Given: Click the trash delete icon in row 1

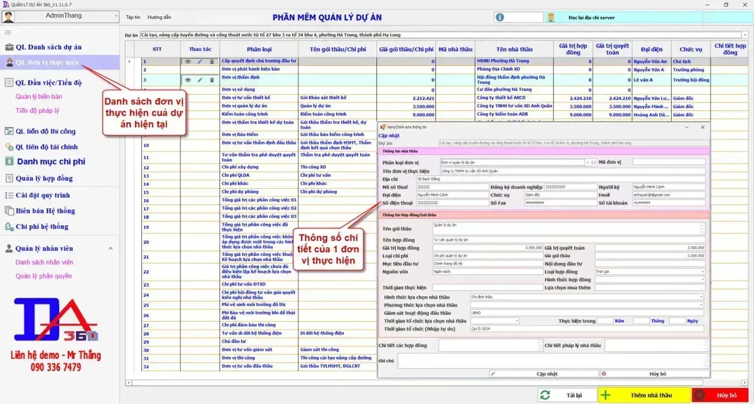Looking at the screenshot, I should coord(212,61).
